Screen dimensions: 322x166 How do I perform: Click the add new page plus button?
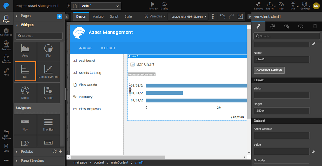(59, 16)
